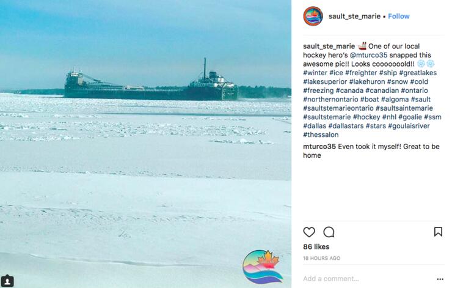452x288 pixels.
Task: Open the three-dot more options menu
Action: 440,279
